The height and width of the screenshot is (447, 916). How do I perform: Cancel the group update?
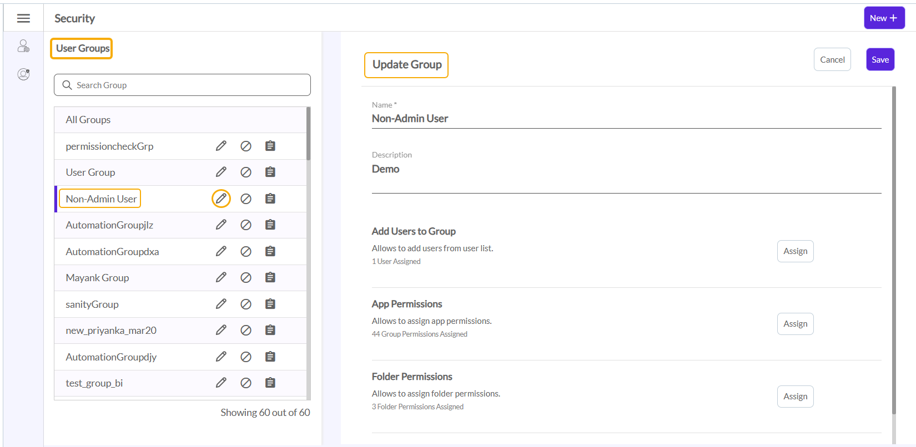tap(832, 60)
